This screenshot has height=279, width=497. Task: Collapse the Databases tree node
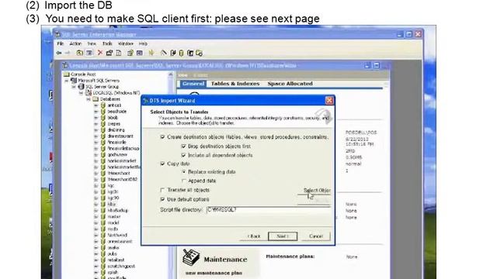[89, 99]
